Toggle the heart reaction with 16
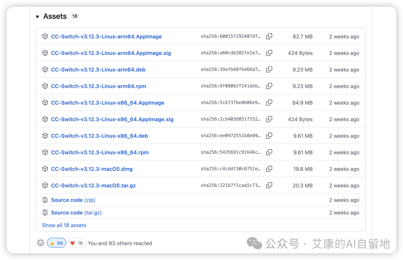The image size is (403, 260). pyautogui.click(x=76, y=243)
